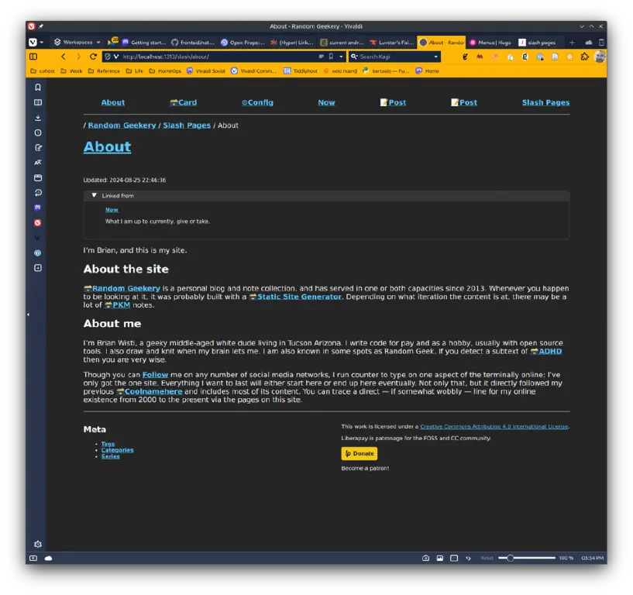Click the Capture page camera icon

[425, 558]
